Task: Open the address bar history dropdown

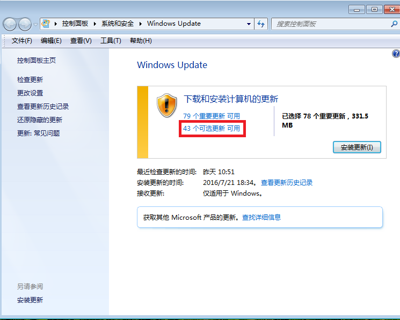Action: click(x=249, y=24)
